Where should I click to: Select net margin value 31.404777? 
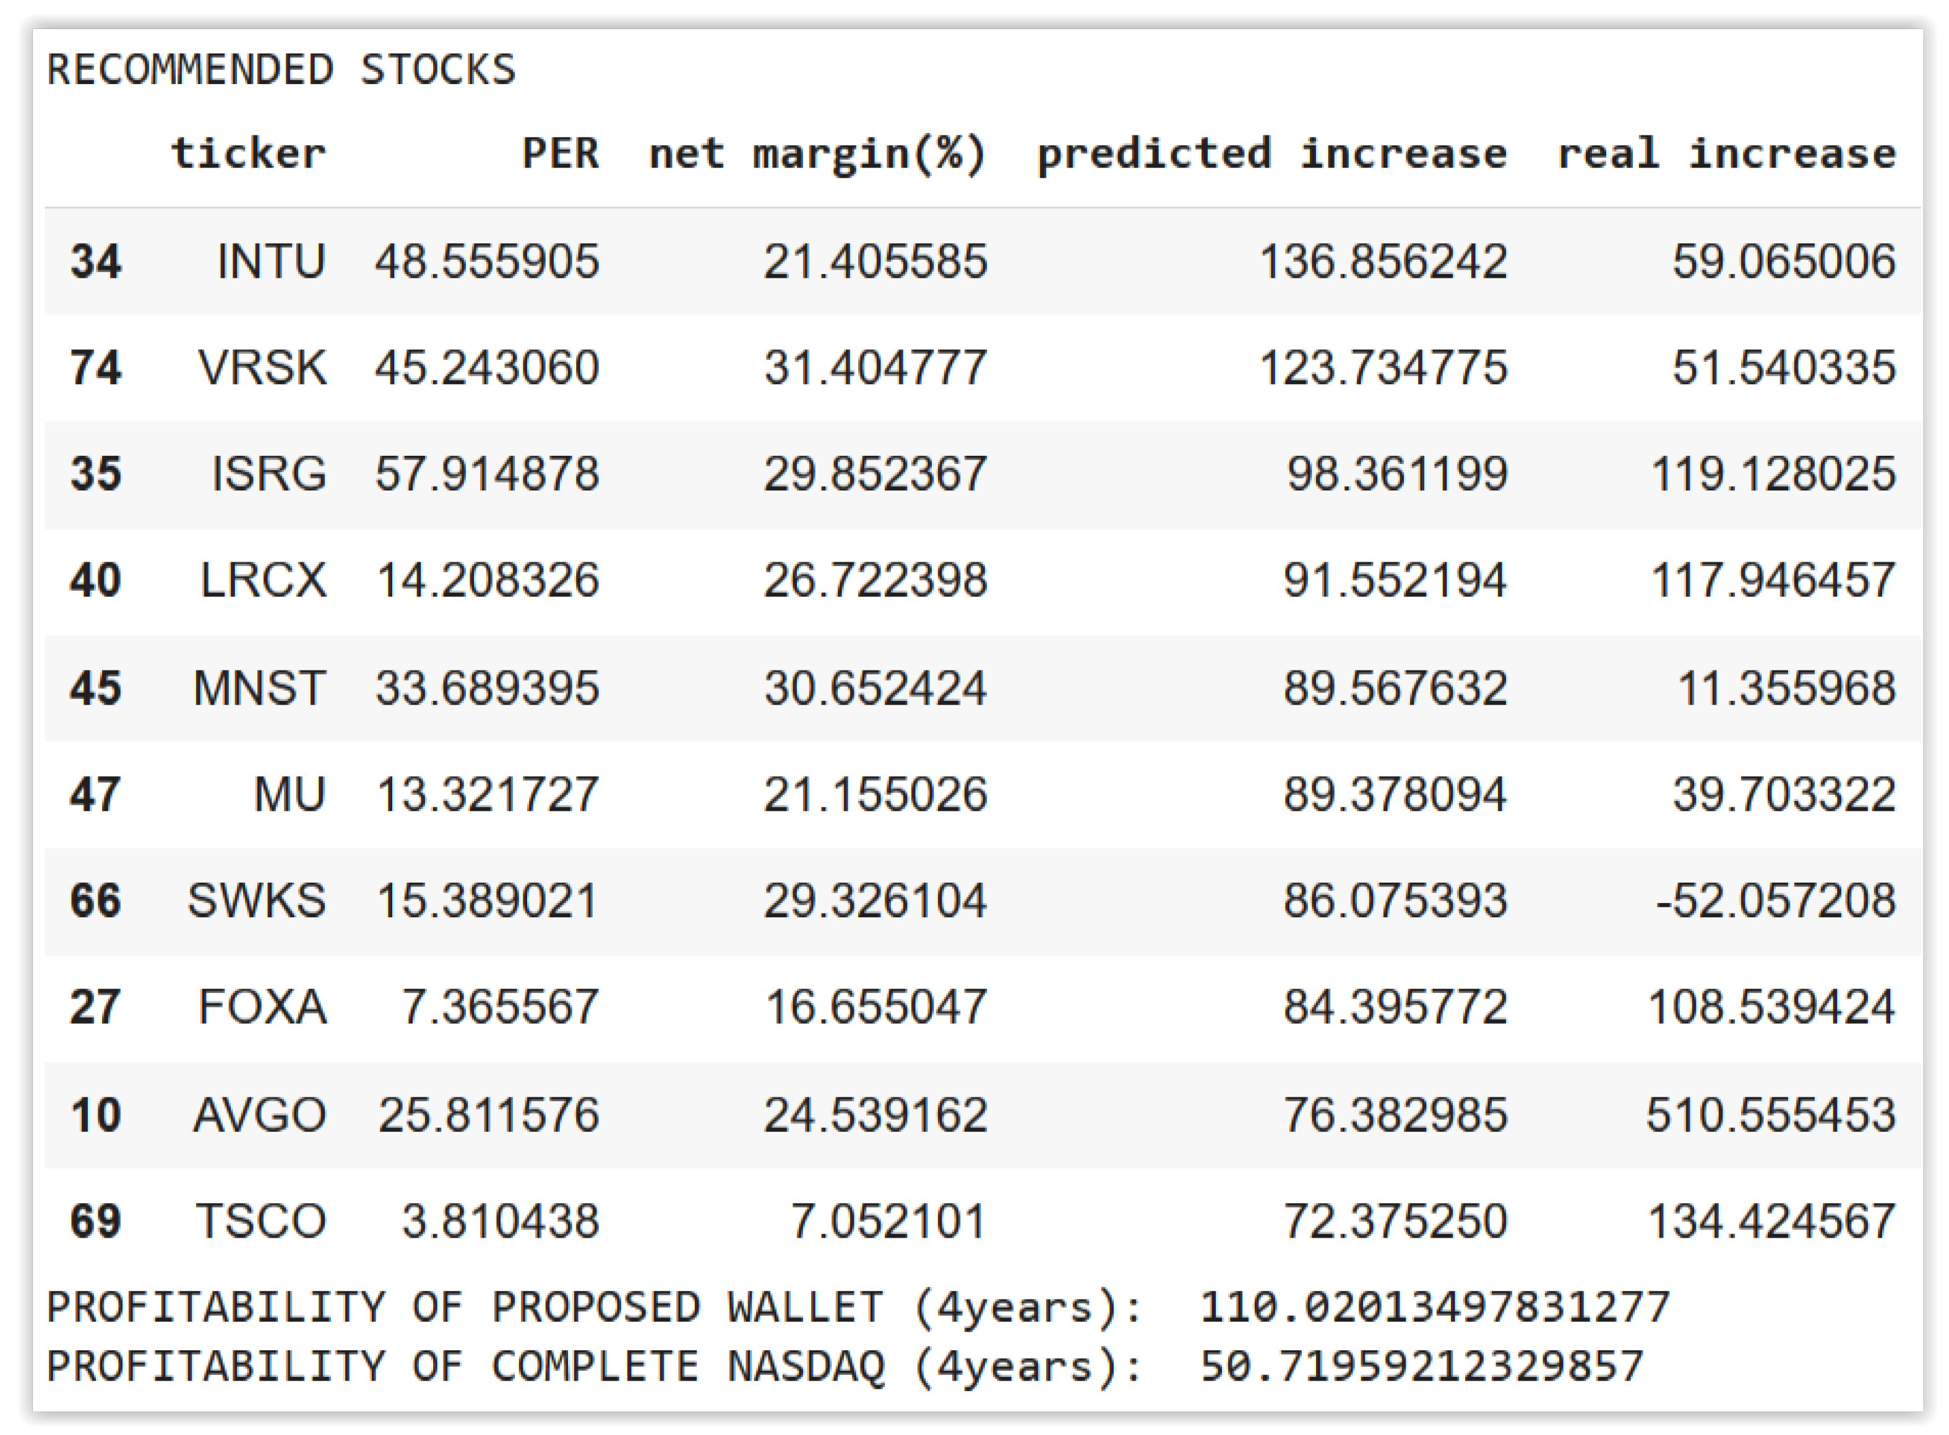[876, 367]
